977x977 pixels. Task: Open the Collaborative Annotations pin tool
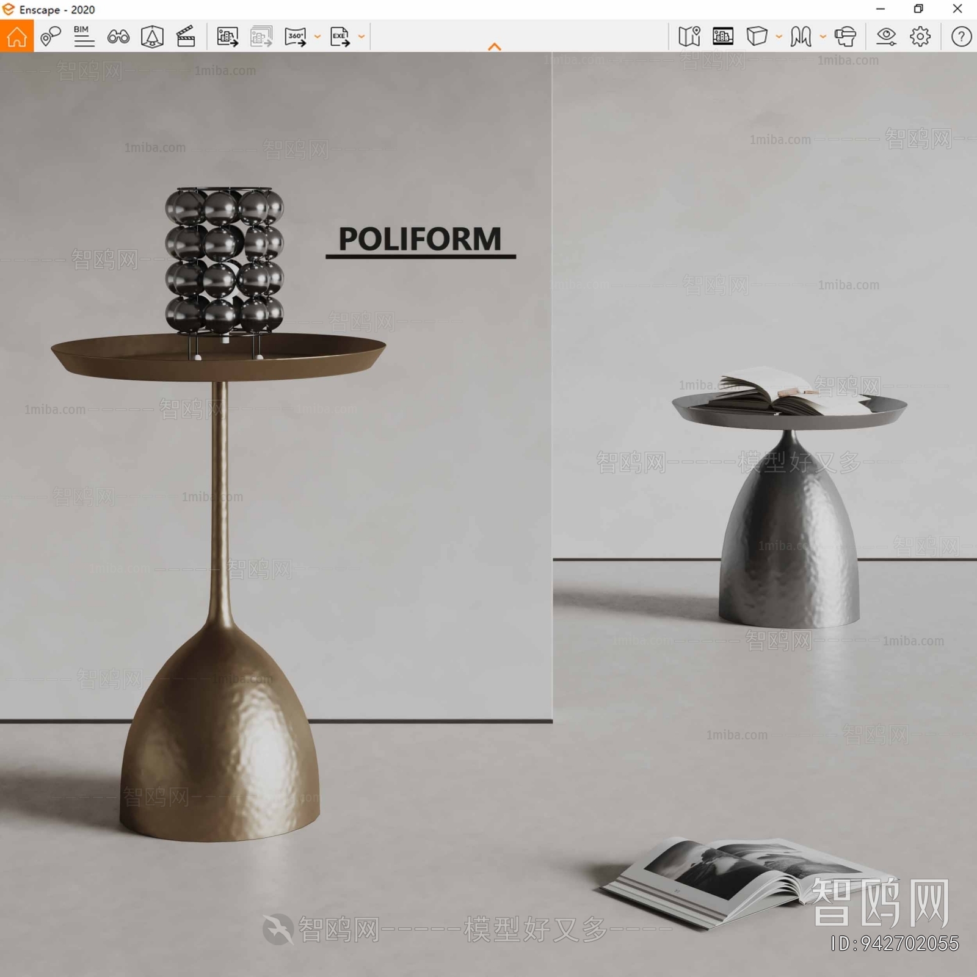click(x=50, y=37)
